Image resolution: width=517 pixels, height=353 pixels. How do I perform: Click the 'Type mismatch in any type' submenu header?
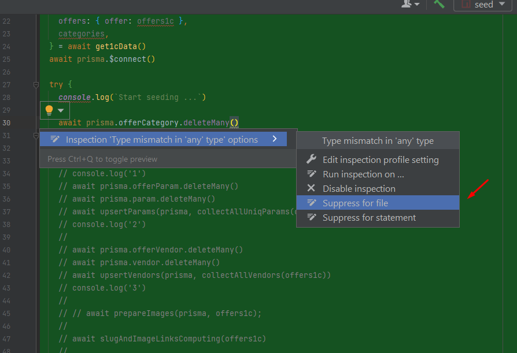tap(378, 141)
